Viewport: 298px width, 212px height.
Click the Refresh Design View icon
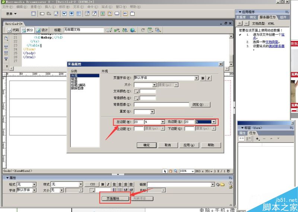(142, 30)
